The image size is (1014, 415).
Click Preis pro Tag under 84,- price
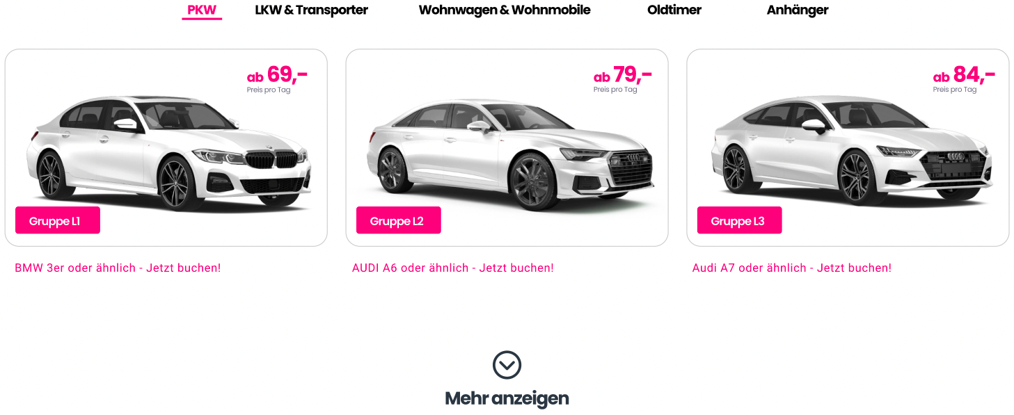pyautogui.click(x=955, y=90)
